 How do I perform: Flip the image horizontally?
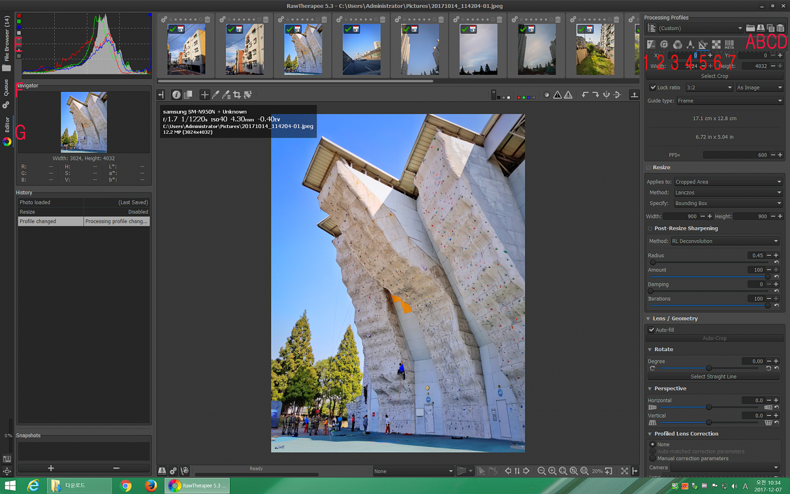click(606, 95)
